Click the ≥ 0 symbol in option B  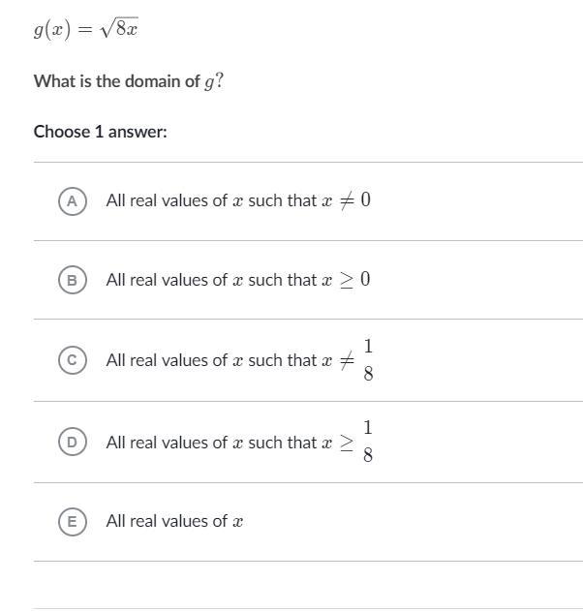[353, 280]
